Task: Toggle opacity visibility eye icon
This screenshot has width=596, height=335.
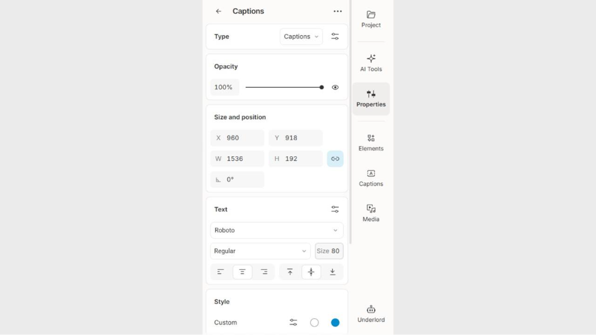Action: click(x=335, y=87)
